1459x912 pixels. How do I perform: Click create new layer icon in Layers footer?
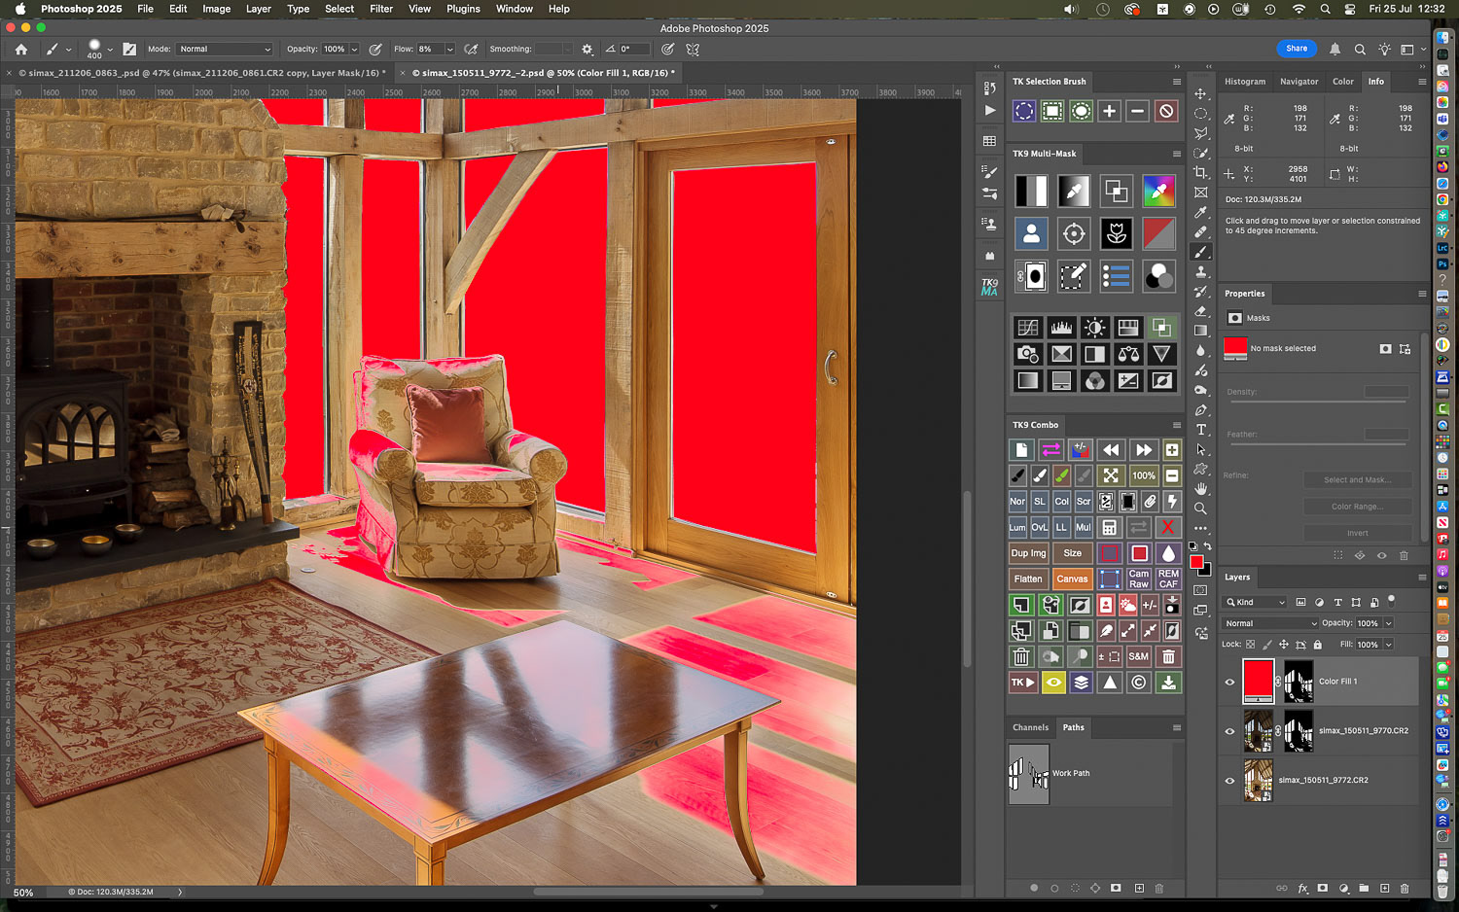click(1384, 888)
